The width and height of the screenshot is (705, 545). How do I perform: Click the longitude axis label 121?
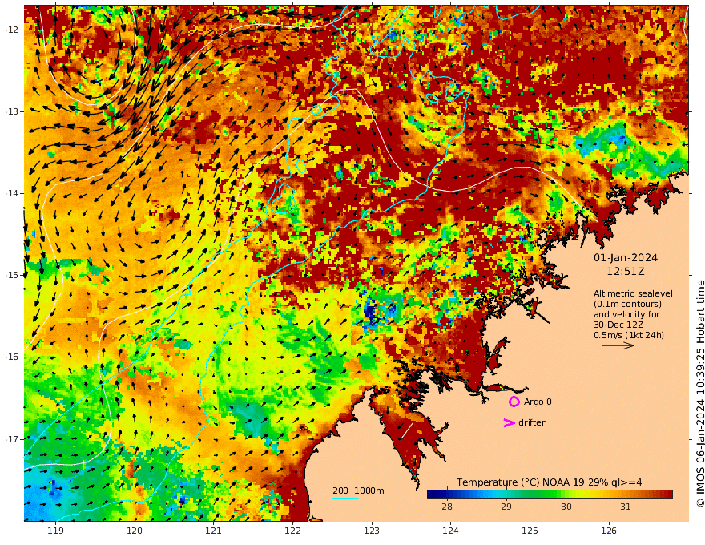point(214,531)
